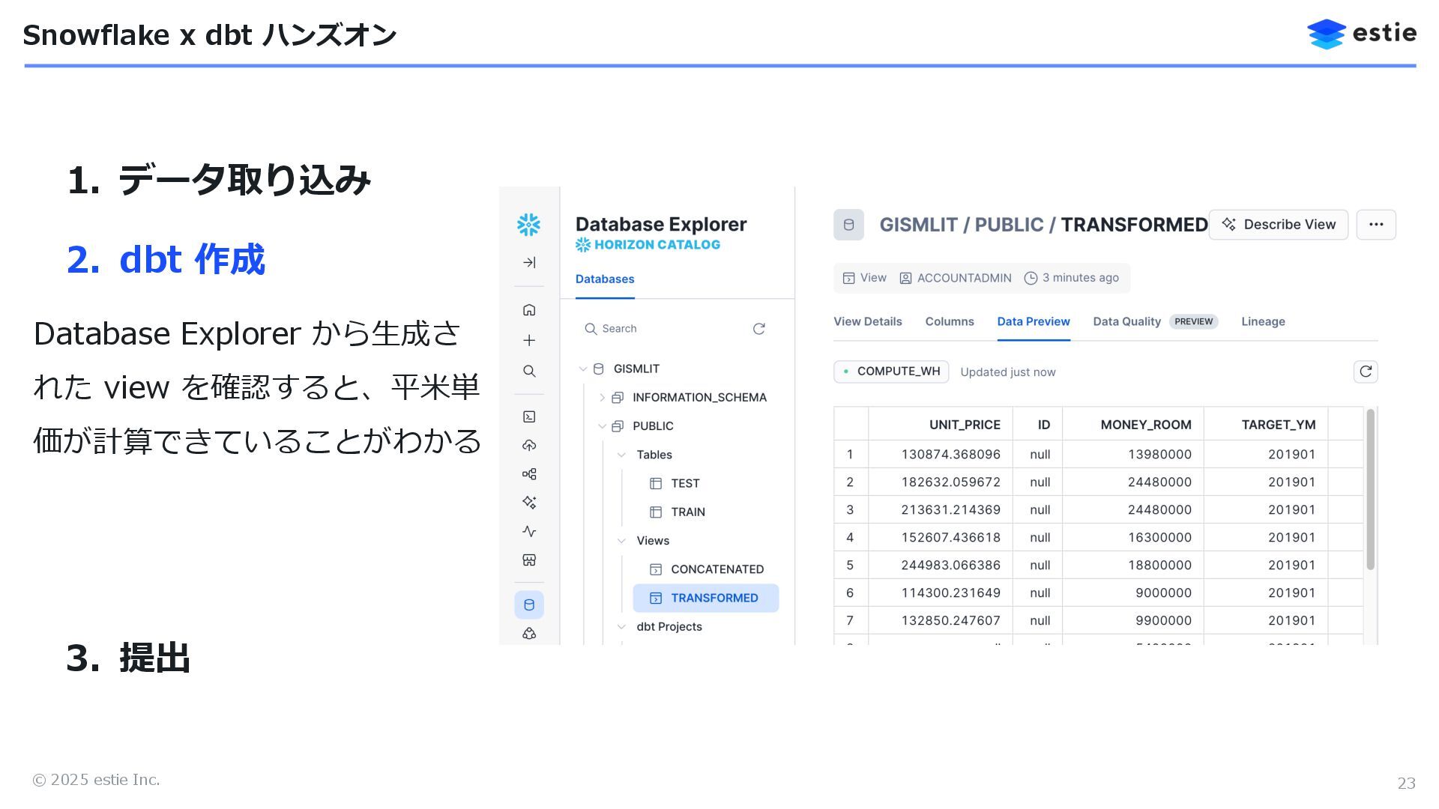
Task: Click the plus Create icon in the sidebar
Action: point(529,341)
